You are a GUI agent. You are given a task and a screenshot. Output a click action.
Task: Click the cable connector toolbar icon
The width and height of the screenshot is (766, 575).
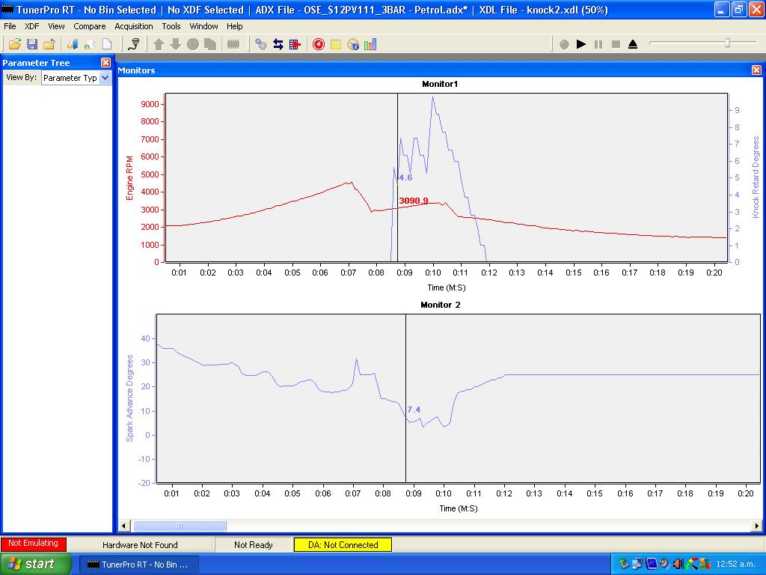(x=134, y=44)
